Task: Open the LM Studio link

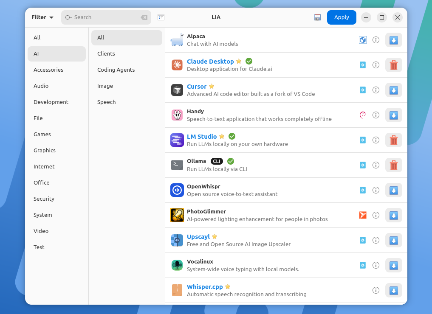Action: 202,137
